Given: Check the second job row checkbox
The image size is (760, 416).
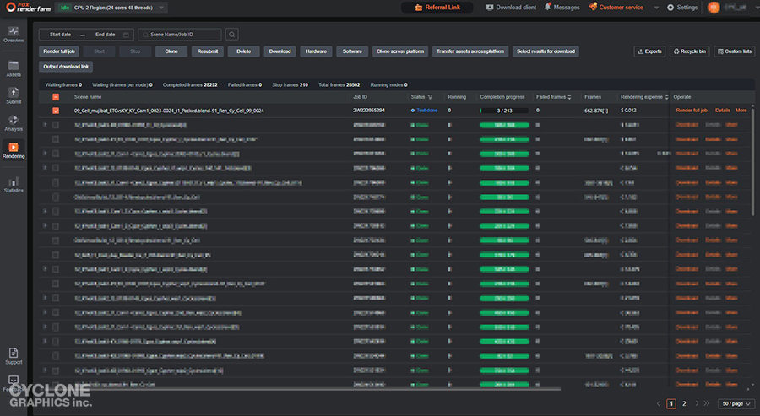Looking at the screenshot, I should tap(56, 125).
